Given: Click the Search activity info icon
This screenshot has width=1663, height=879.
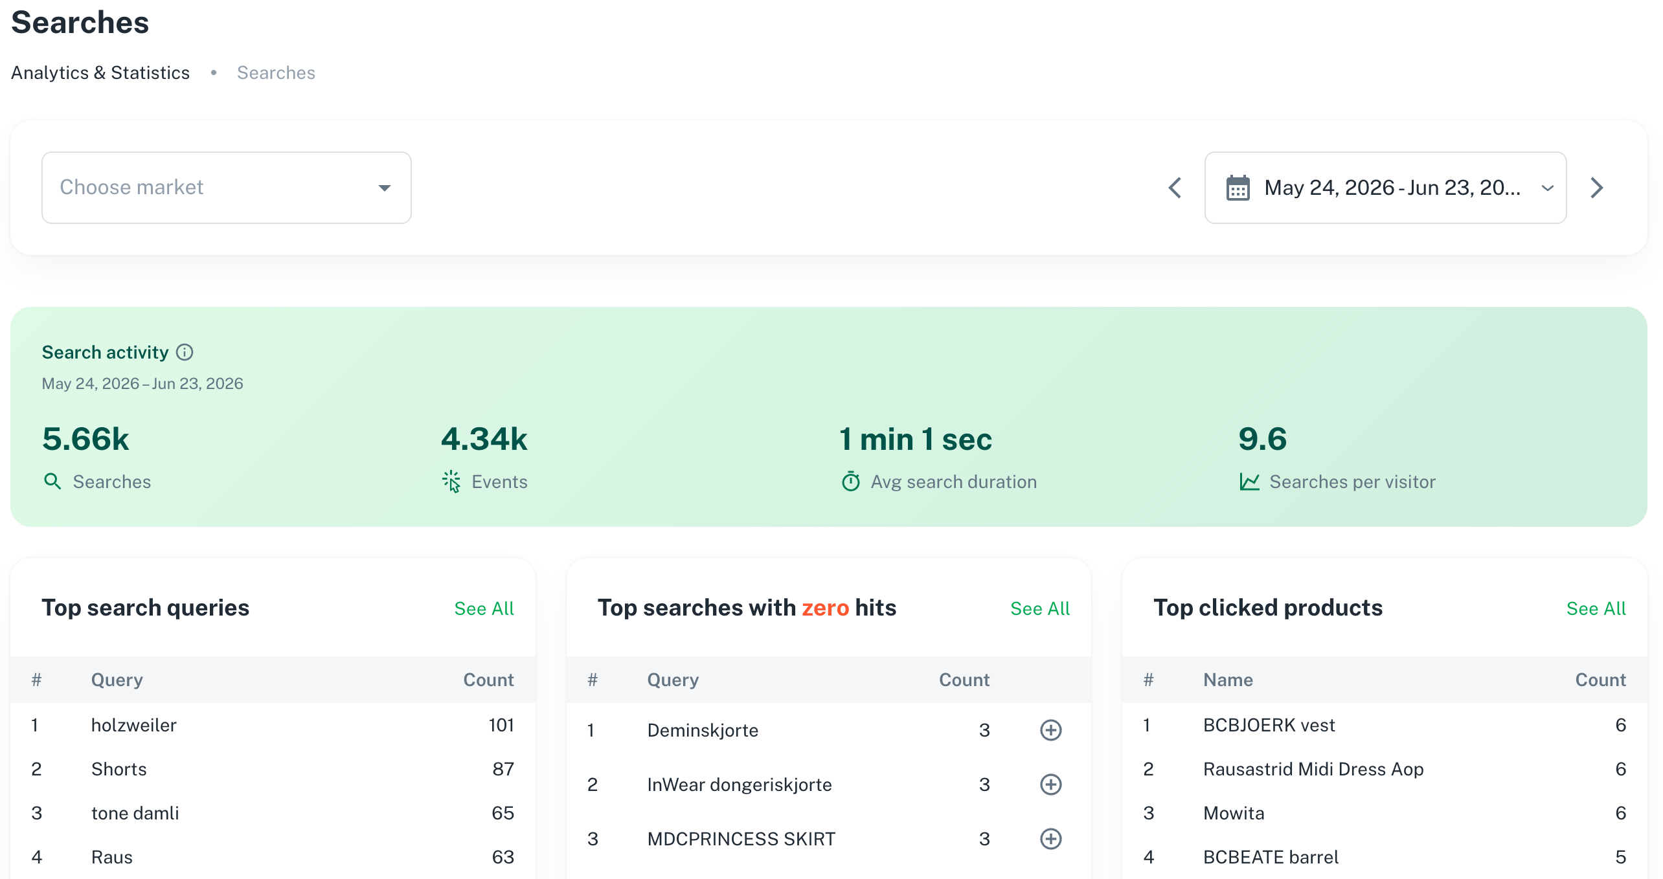Looking at the screenshot, I should point(185,352).
